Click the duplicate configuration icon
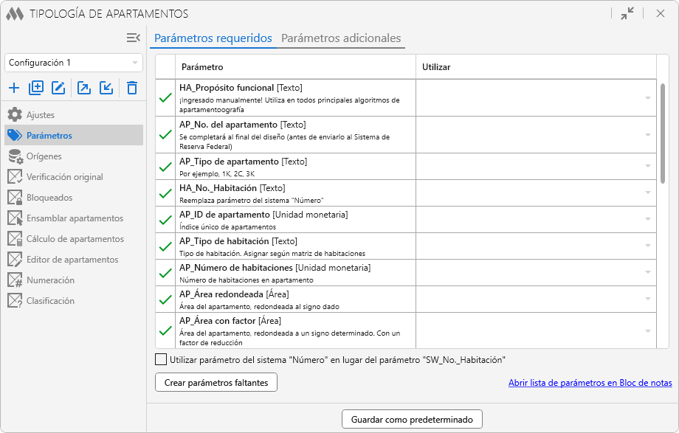The height and width of the screenshot is (433, 679). (36, 89)
